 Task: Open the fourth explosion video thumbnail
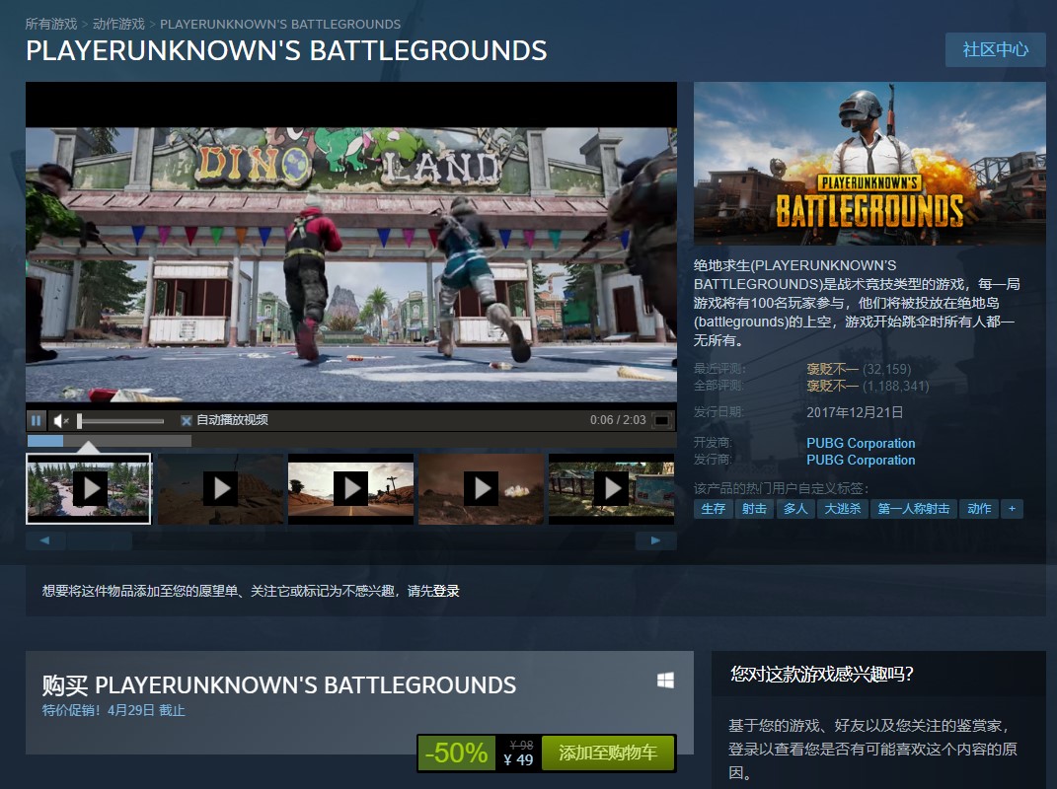point(481,488)
